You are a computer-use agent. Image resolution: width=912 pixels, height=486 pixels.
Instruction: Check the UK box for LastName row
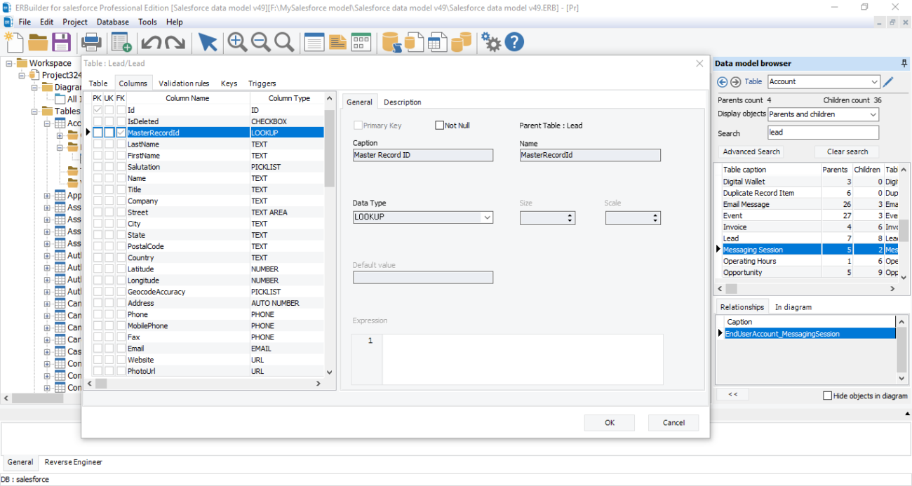click(x=109, y=144)
